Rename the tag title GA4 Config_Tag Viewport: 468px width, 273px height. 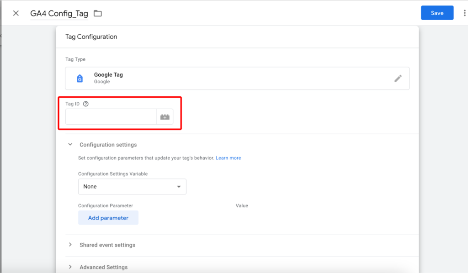(59, 13)
